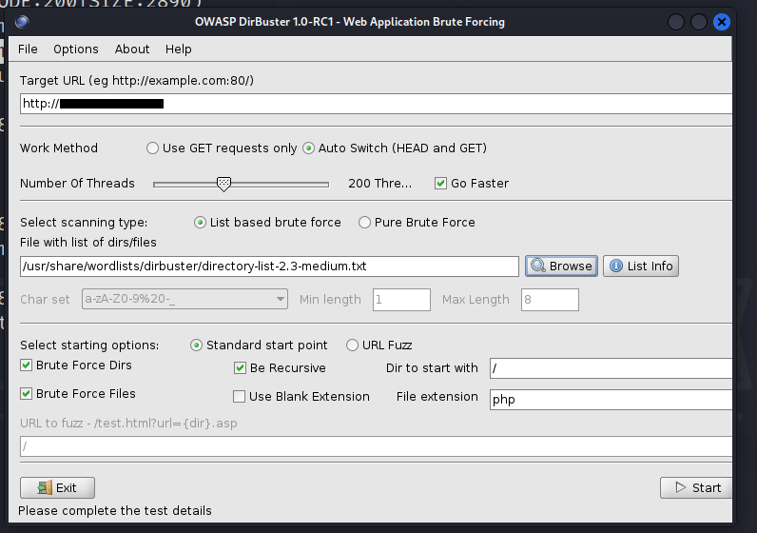Open the File menu
Screen dimensions: 757x533
click(29, 49)
